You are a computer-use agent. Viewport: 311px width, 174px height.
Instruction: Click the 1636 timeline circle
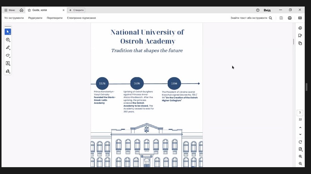pos(137,83)
